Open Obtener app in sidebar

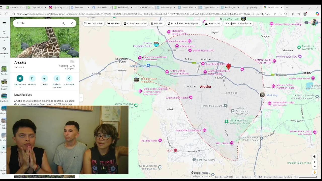[x=4, y=169]
